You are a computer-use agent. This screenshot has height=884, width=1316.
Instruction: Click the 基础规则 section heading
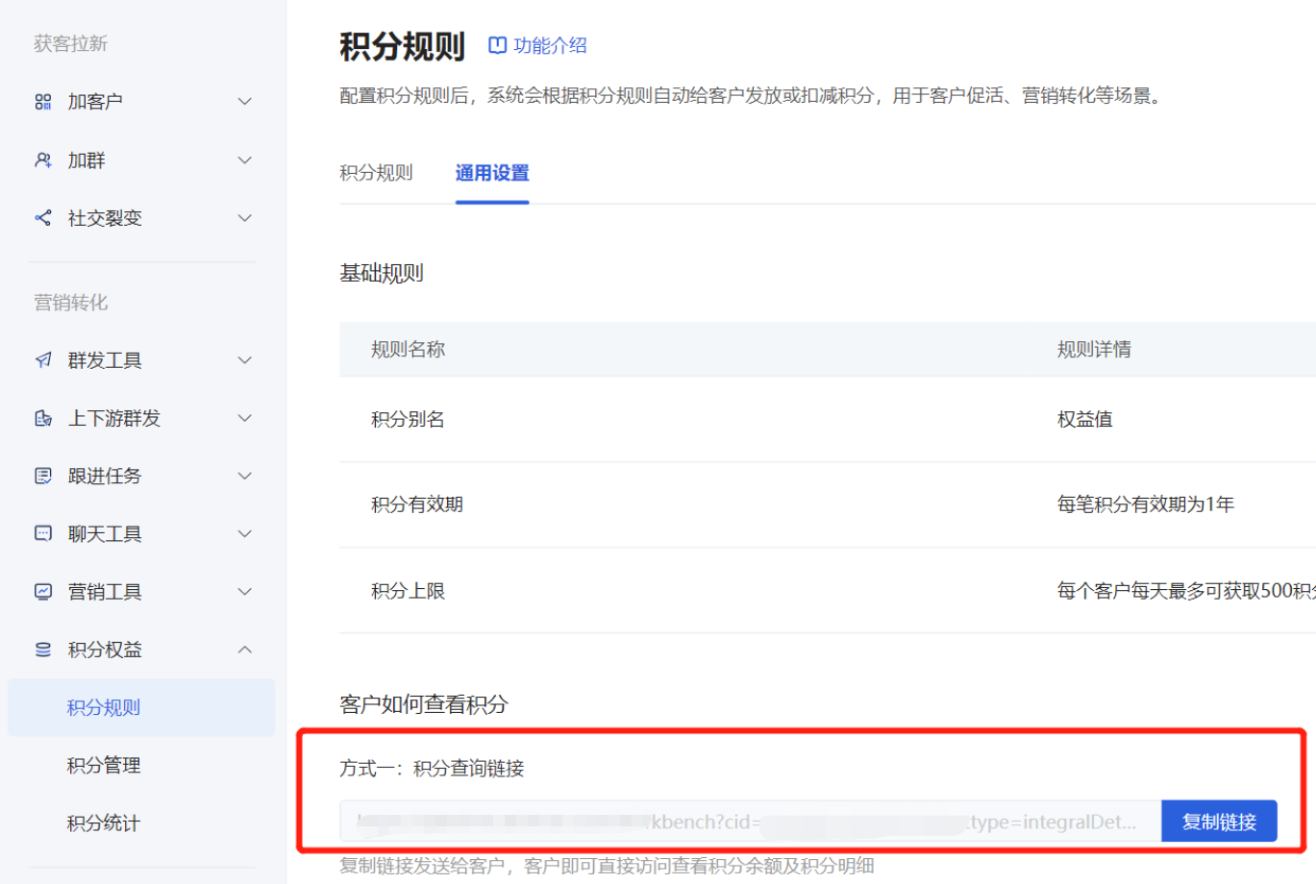click(382, 273)
